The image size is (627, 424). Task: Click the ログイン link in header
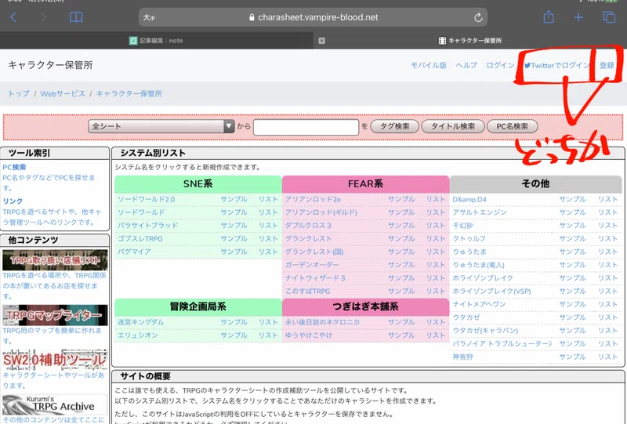[x=500, y=65]
